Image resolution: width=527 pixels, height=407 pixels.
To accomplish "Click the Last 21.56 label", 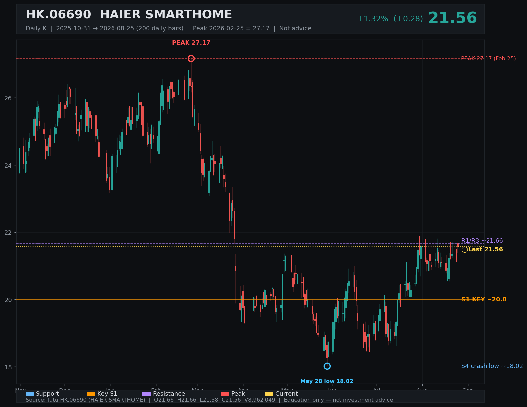I will (x=486, y=249).
